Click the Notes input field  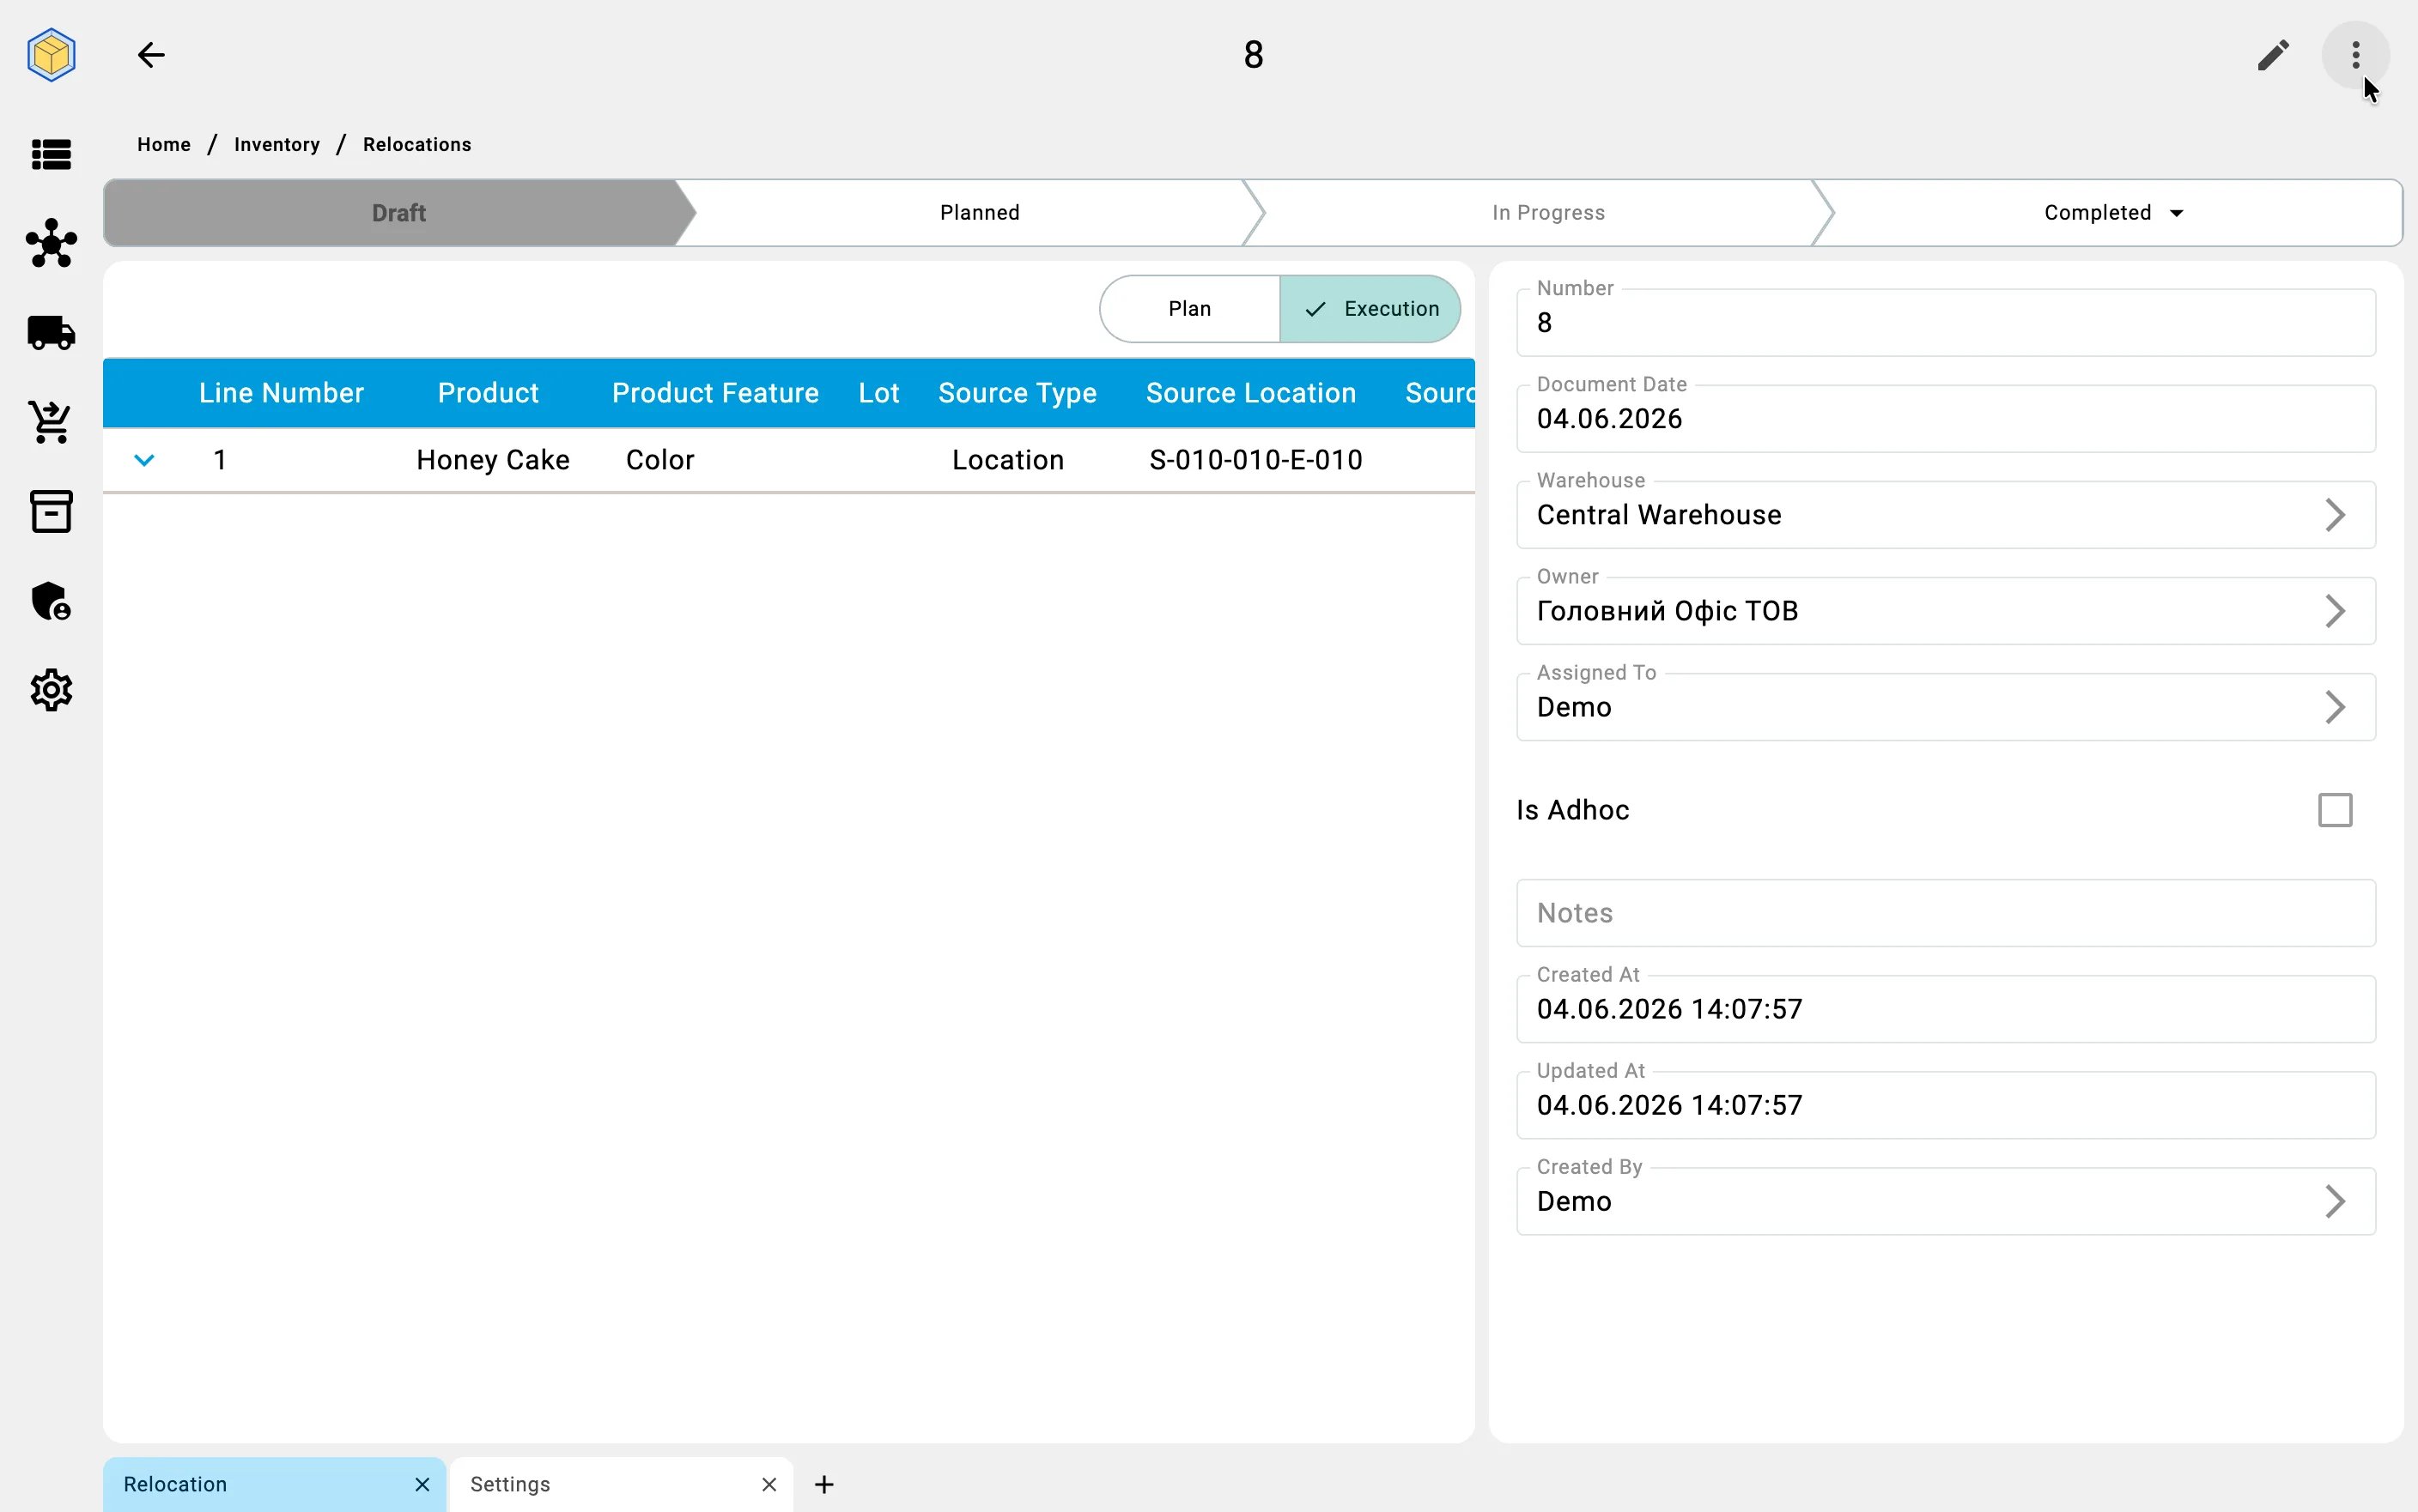point(1946,913)
